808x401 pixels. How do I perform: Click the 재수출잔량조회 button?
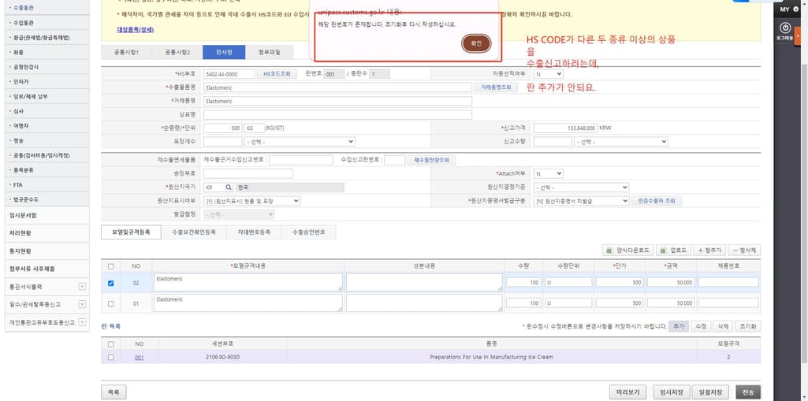point(432,161)
